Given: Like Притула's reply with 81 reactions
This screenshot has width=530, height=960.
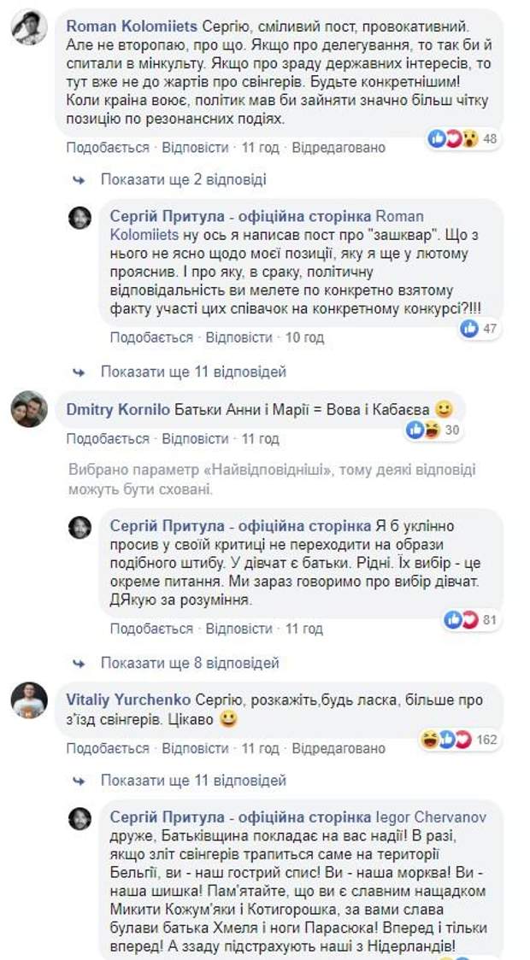Looking at the screenshot, I should tap(151, 629).
